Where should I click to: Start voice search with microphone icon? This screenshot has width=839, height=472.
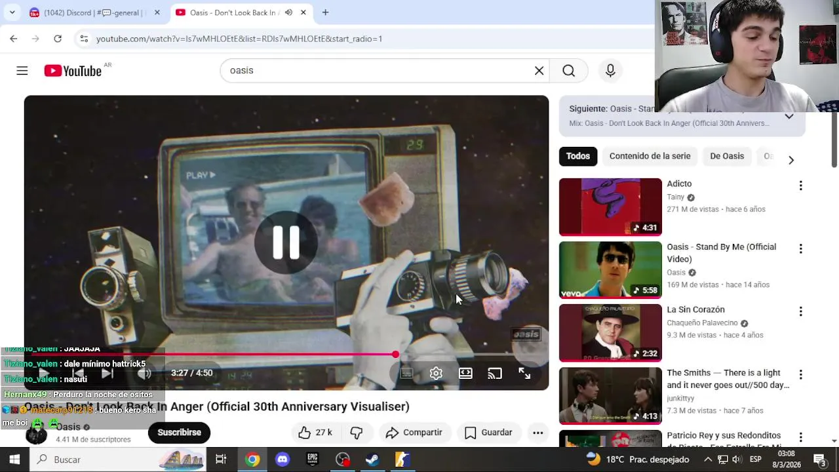[610, 71]
